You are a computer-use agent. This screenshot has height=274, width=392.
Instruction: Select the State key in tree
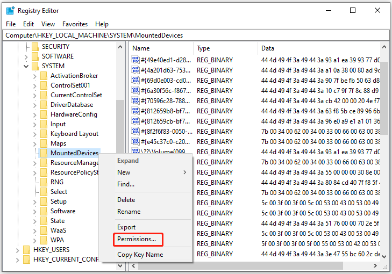tap(58, 221)
